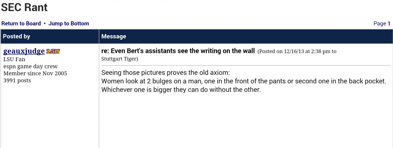The width and height of the screenshot is (393, 148).
Task: Click the espn game day crew text
Action: coord(30,67)
